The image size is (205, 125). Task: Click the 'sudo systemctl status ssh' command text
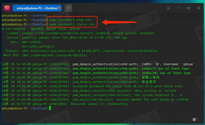click(72, 24)
